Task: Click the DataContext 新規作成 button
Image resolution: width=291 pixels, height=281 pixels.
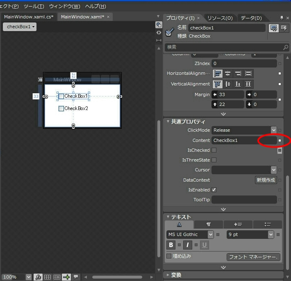Action: (x=266, y=180)
